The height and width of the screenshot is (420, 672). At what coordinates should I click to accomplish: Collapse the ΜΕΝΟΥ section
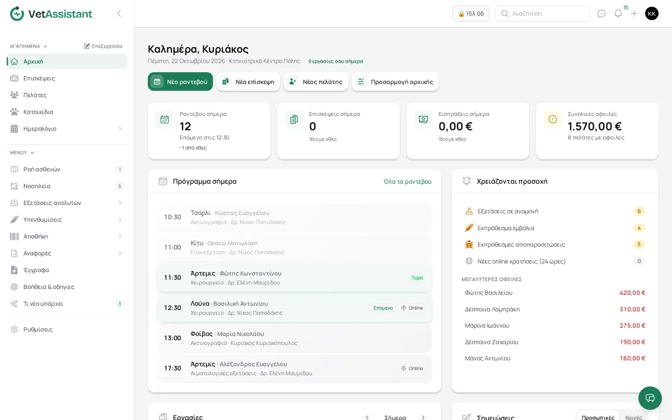point(22,152)
